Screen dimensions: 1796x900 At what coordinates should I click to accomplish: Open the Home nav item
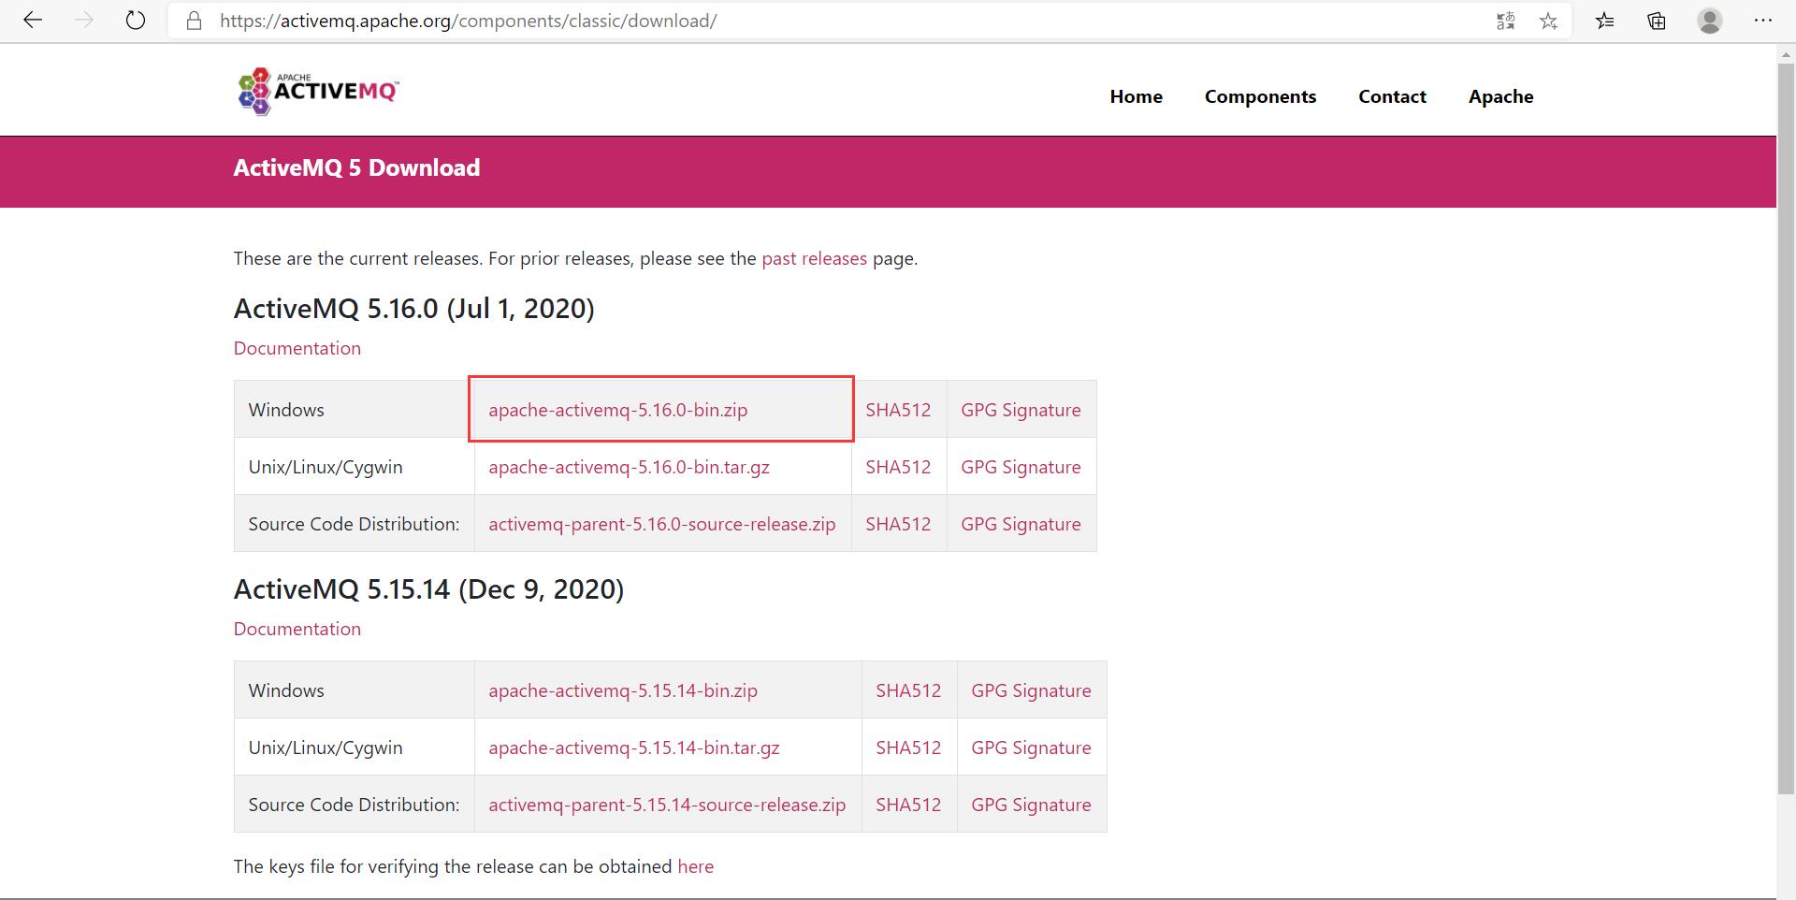pyautogui.click(x=1136, y=96)
